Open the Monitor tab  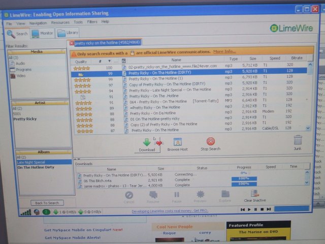[42, 34]
